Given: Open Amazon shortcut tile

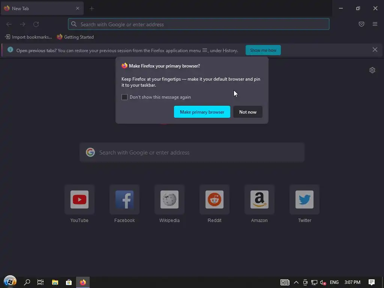Looking at the screenshot, I should (x=259, y=199).
